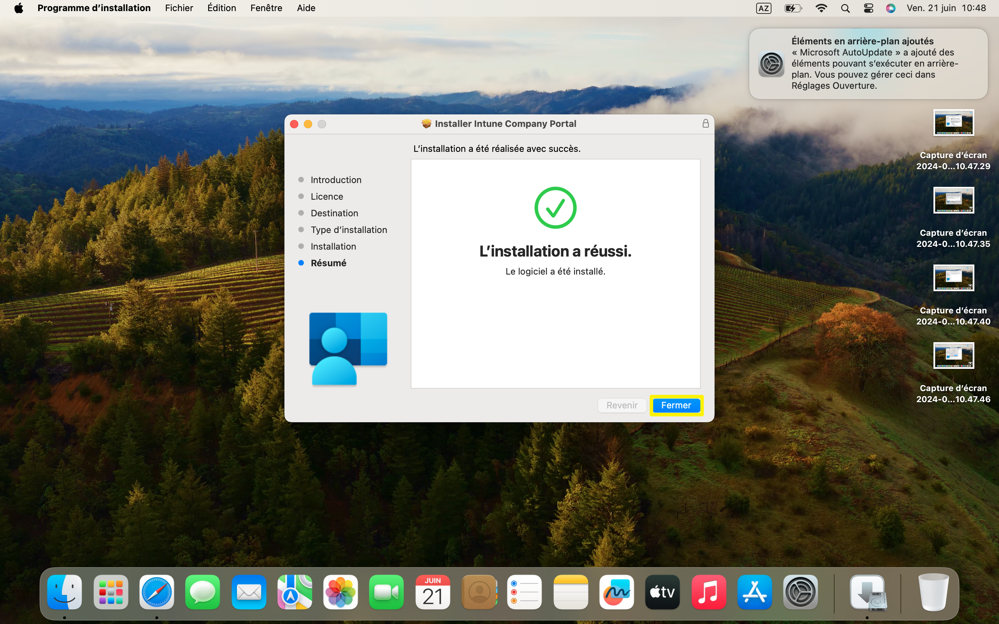
Task: Open Apple TV from the Dock
Action: 663,592
